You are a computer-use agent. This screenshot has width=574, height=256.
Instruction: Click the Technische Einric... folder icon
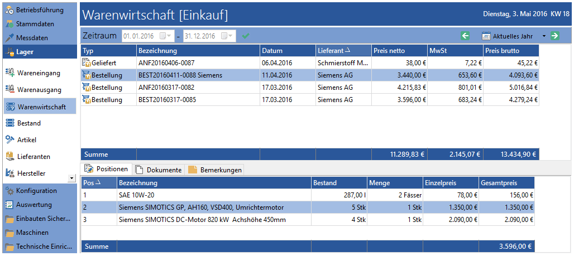[9, 247]
